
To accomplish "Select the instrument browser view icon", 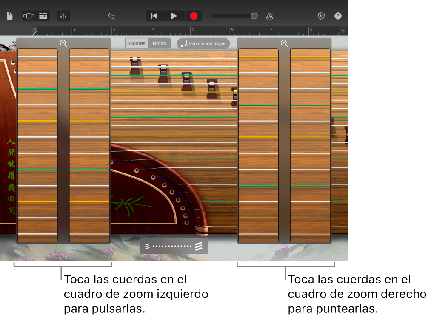I will tap(29, 16).
